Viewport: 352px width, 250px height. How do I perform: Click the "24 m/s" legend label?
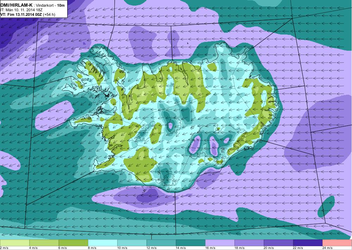pos(327,248)
